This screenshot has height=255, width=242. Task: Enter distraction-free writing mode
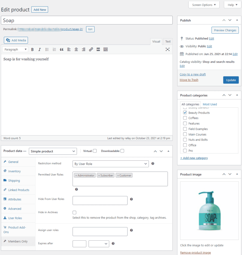coord(168,49)
